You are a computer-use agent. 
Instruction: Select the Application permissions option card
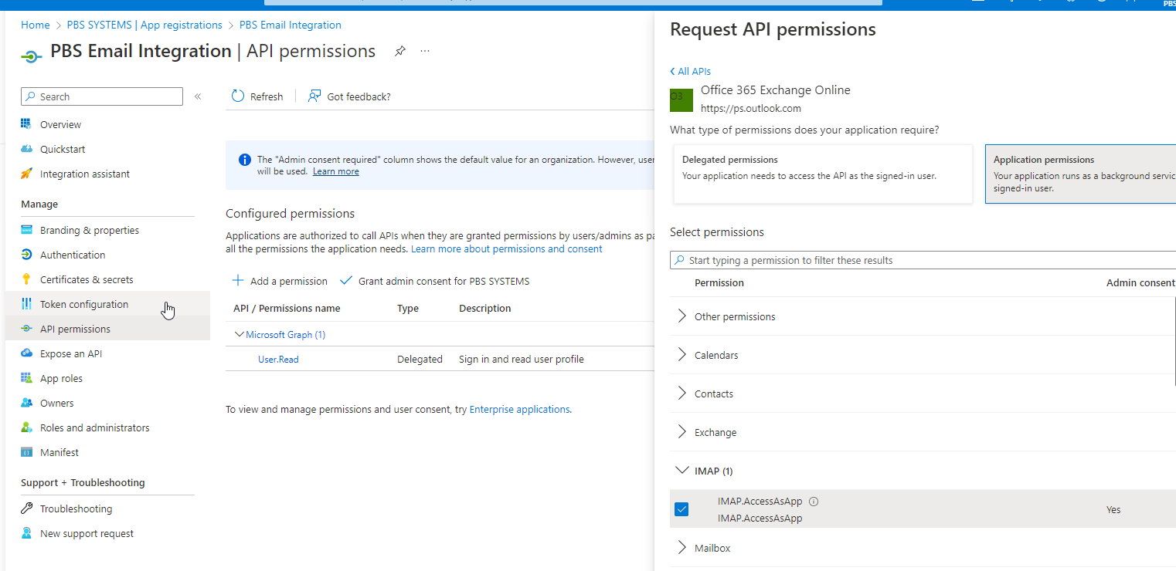click(x=1080, y=174)
